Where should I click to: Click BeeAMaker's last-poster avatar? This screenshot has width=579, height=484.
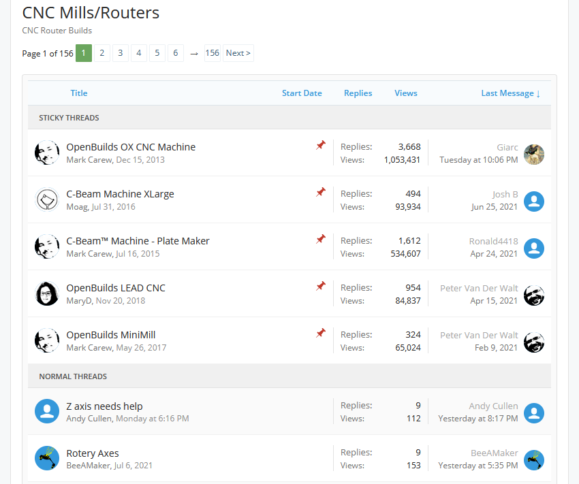[534, 460]
